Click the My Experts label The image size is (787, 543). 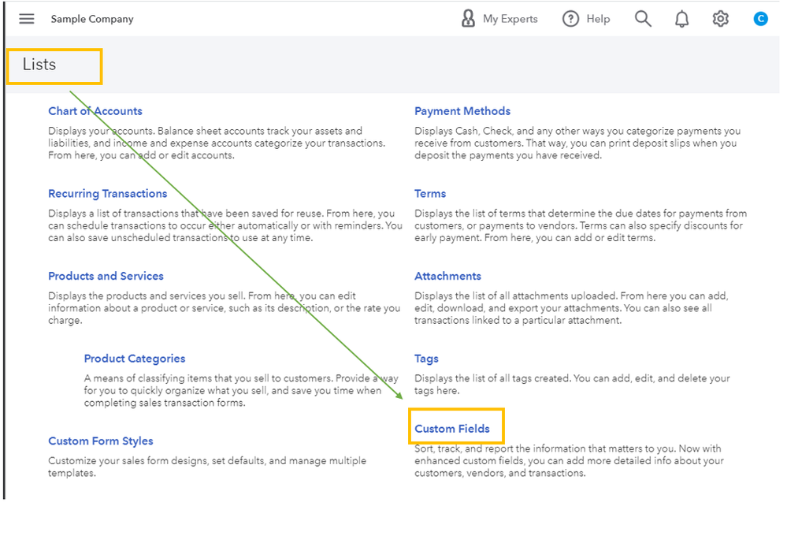tap(510, 19)
